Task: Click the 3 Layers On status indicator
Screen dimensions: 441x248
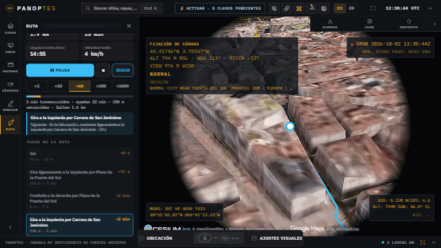Action: point(398,242)
